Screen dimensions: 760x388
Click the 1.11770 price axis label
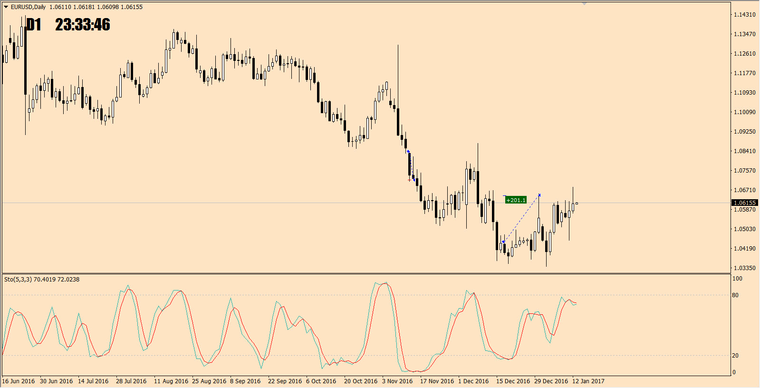[x=745, y=73]
